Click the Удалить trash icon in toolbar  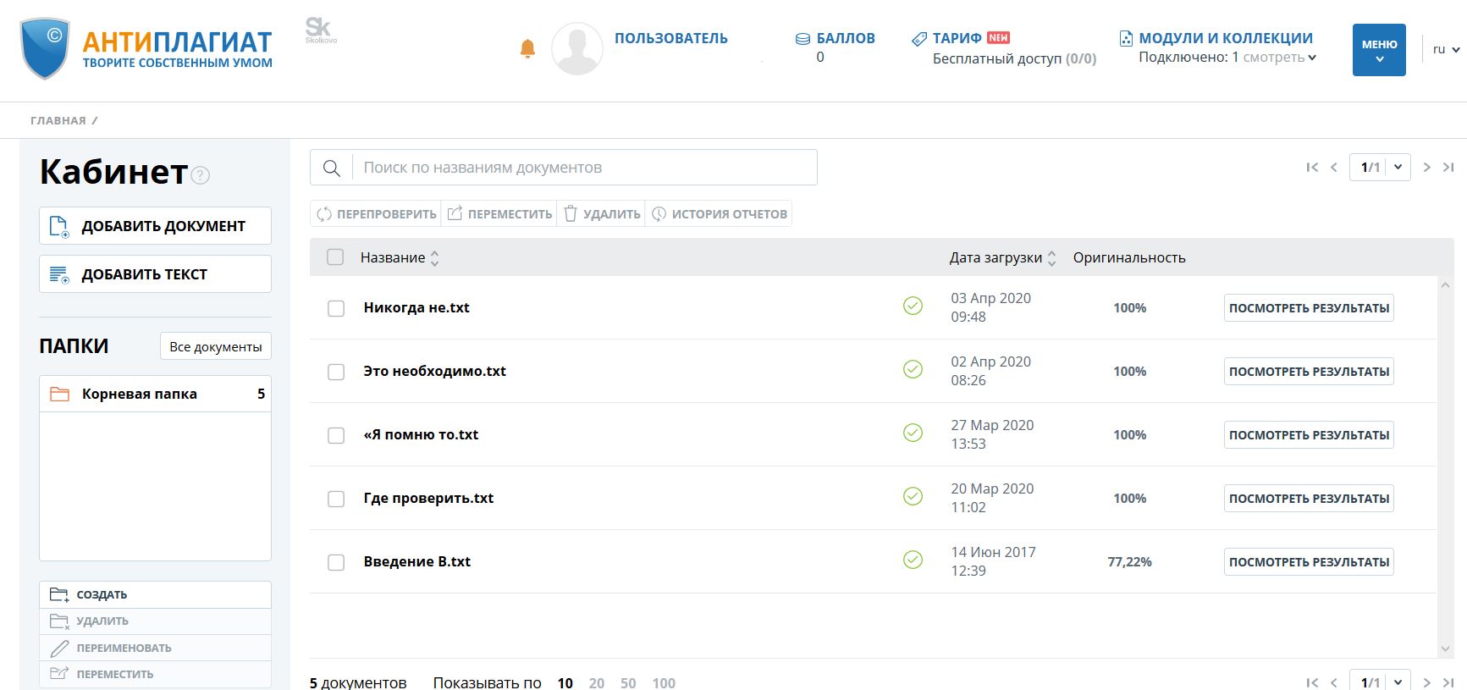click(x=571, y=214)
